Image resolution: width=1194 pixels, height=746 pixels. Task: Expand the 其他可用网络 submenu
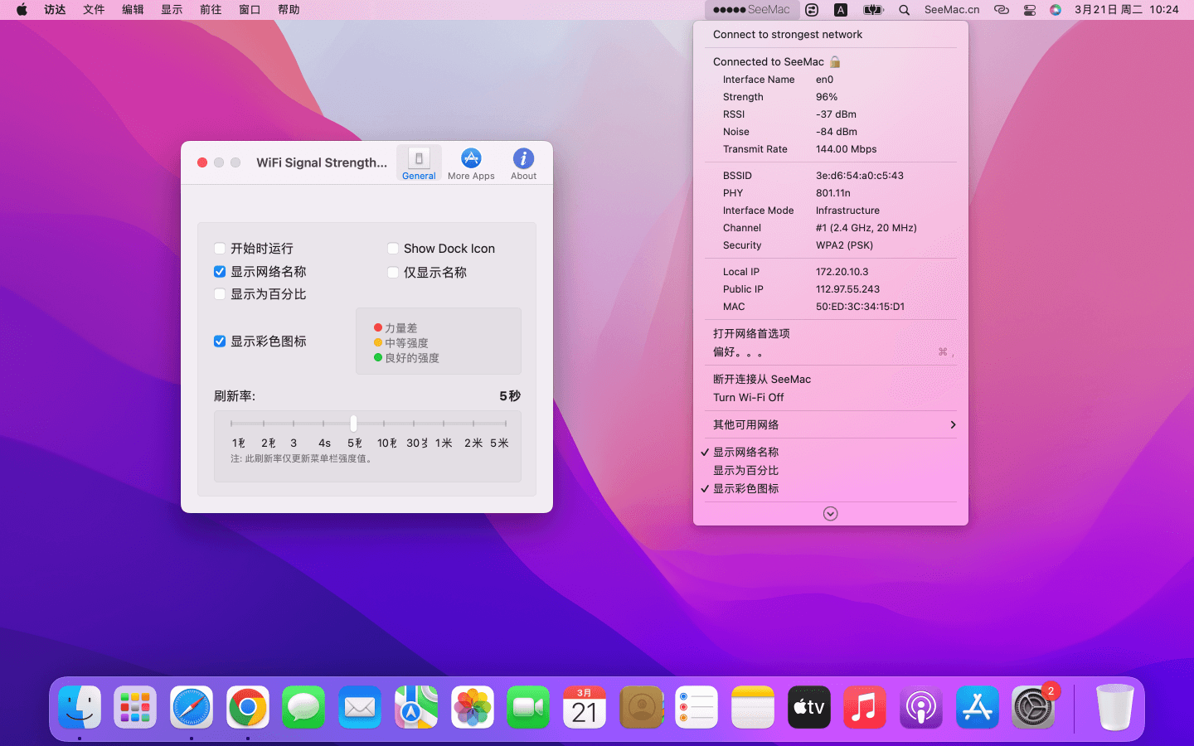[830, 424]
